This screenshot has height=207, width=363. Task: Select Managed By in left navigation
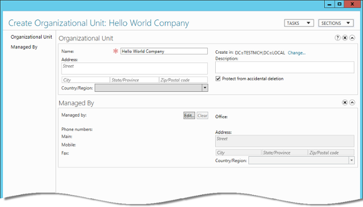point(24,47)
